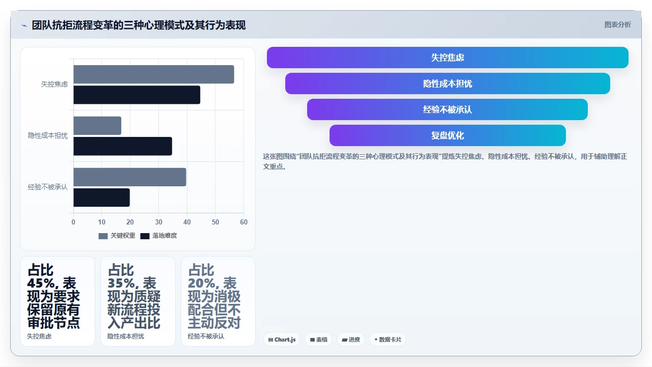
Task: Click the Chart.js tag chip
Action: coord(282,340)
